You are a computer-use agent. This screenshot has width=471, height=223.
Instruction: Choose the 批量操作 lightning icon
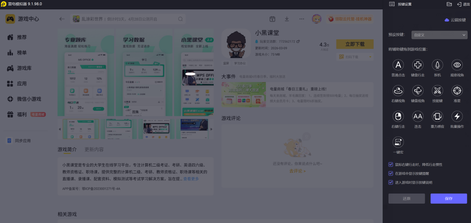(x=457, y=116)
